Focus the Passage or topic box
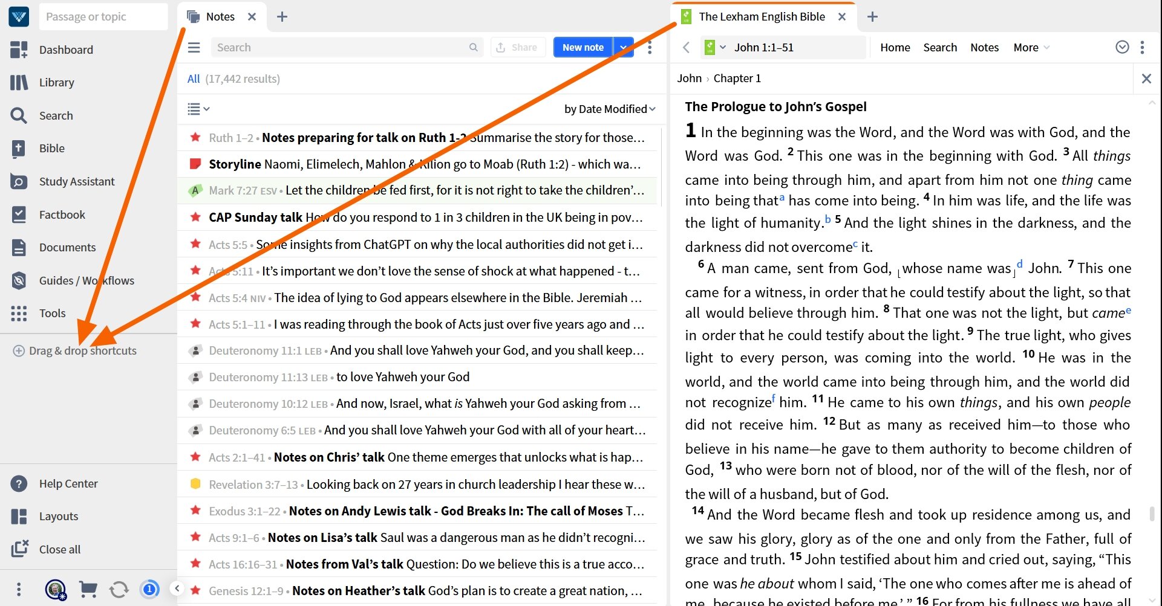1162x606 pixels. tap(103, 17)
